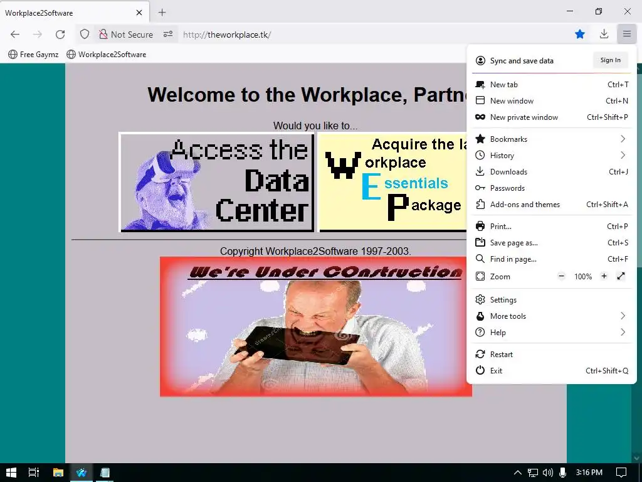This screenshot has height=482, width=642.
Task: Click the Sign In button
Action: 610,60
